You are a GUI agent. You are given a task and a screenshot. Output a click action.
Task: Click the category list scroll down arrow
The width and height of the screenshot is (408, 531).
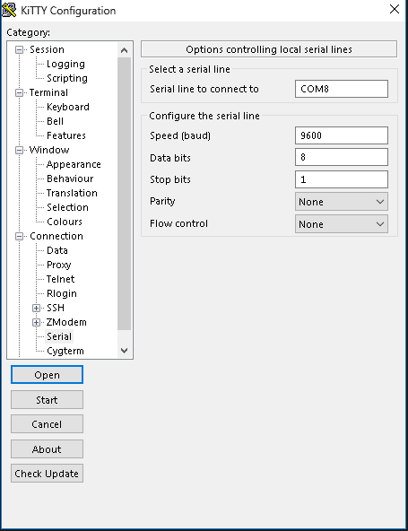click(125, 351)
